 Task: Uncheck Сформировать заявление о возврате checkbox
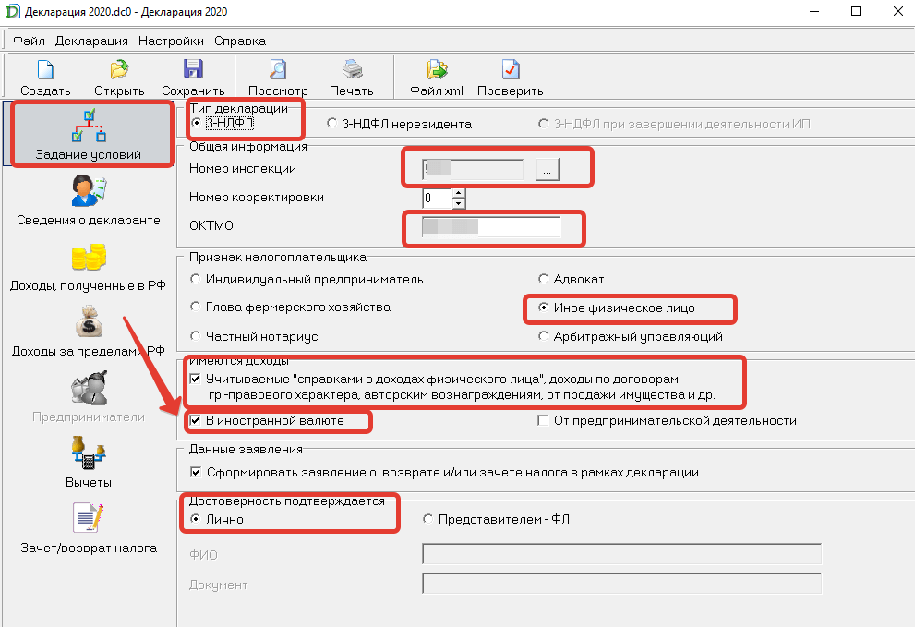[196, 472]
